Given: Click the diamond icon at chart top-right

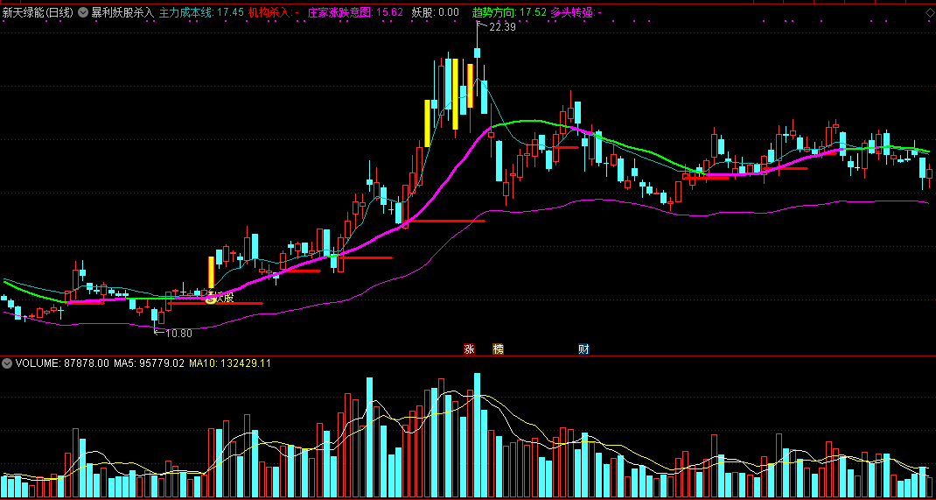Looking at the screenshot, I should click(928, 12).
